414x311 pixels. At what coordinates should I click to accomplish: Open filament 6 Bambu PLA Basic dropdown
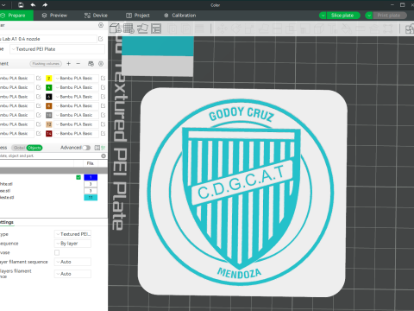click(x=76, y=97)
